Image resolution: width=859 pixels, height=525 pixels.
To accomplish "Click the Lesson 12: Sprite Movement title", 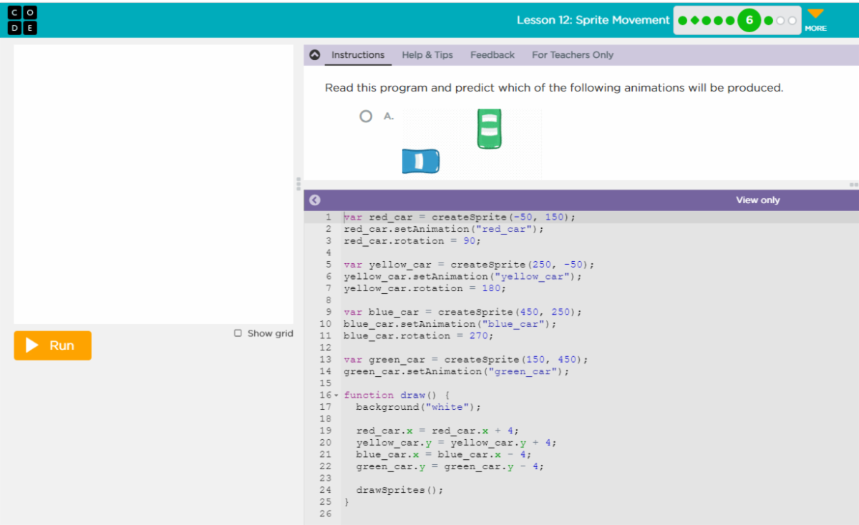I will pos(593,20).
